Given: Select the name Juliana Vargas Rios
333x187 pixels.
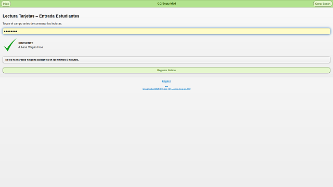Looking at the screenshot, I should tap(31, 47).
